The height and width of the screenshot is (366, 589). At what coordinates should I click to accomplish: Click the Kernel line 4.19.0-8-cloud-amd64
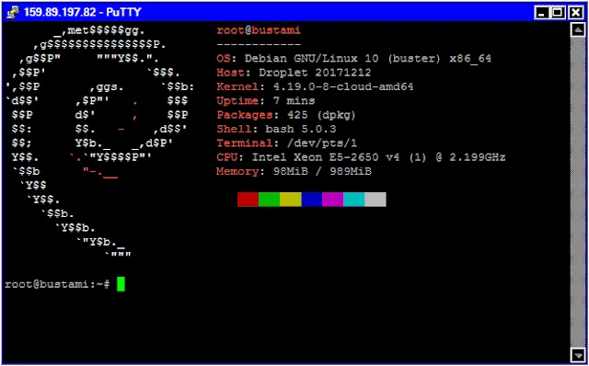(315, 86)
